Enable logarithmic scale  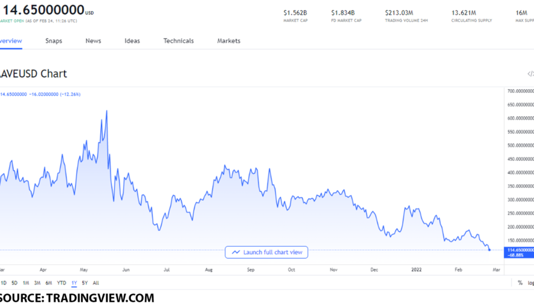pos(531,283)
